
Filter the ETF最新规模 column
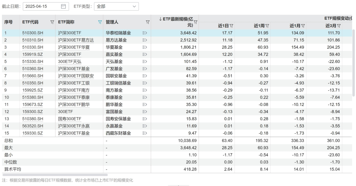(x=195, y=22)
